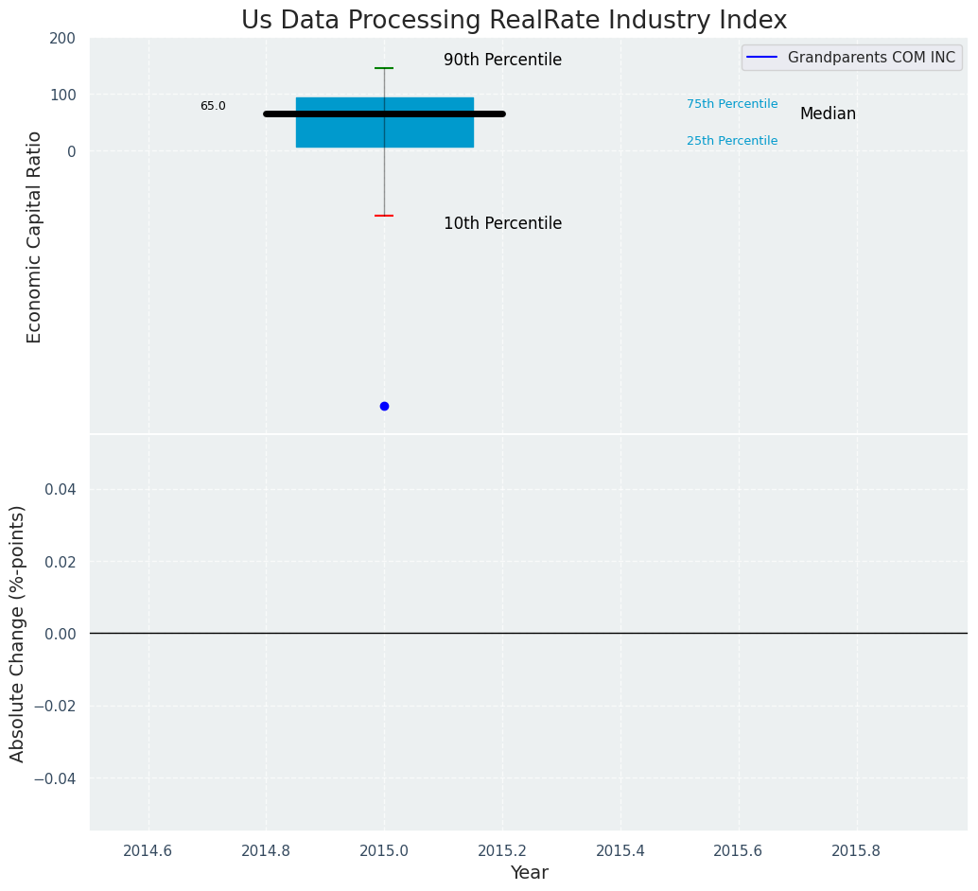Click the 90th Percentile annotation text
Image resolution: width=978 pixels, height=891 pixels.
click(x=502, y=60)
